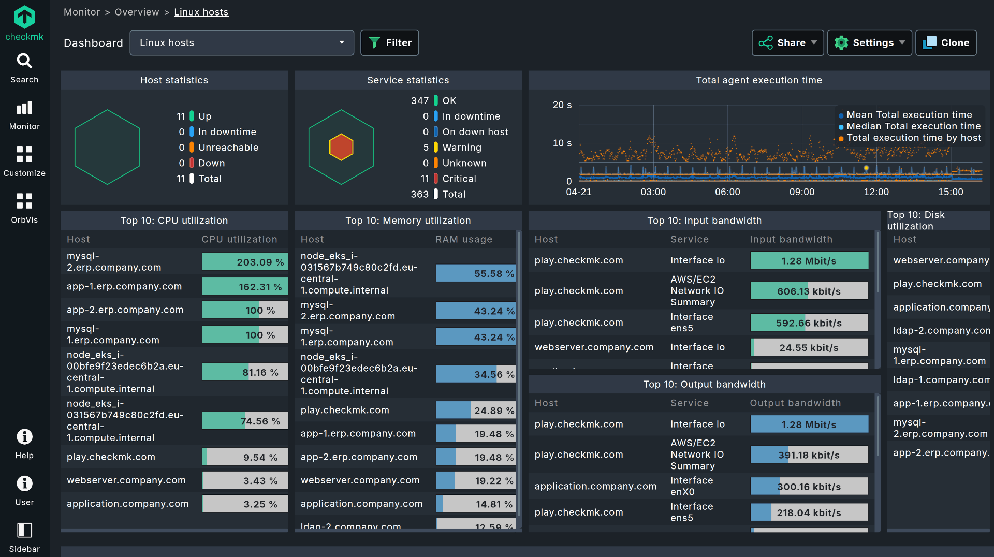
Task: Open the Linux hosts breadcrumb link
Action: [x=201, y=12]
